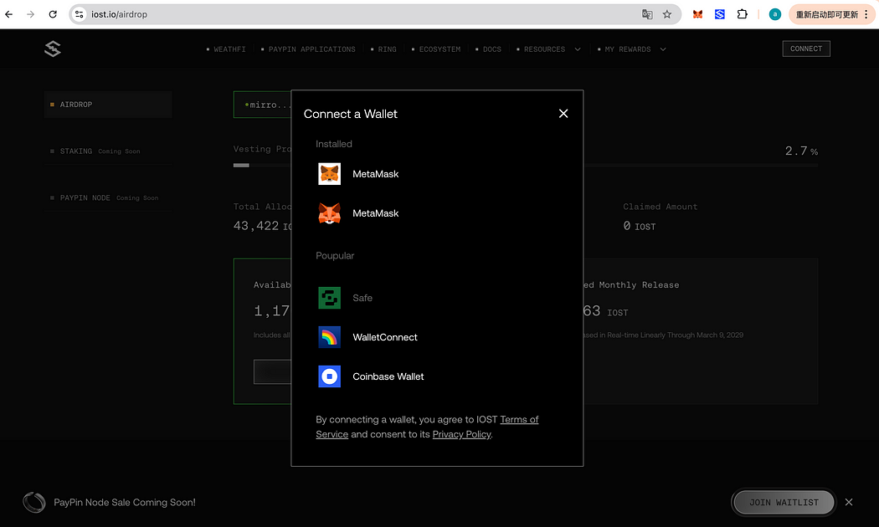
Task: Open the Docs nav item
Action: [488, 49]
